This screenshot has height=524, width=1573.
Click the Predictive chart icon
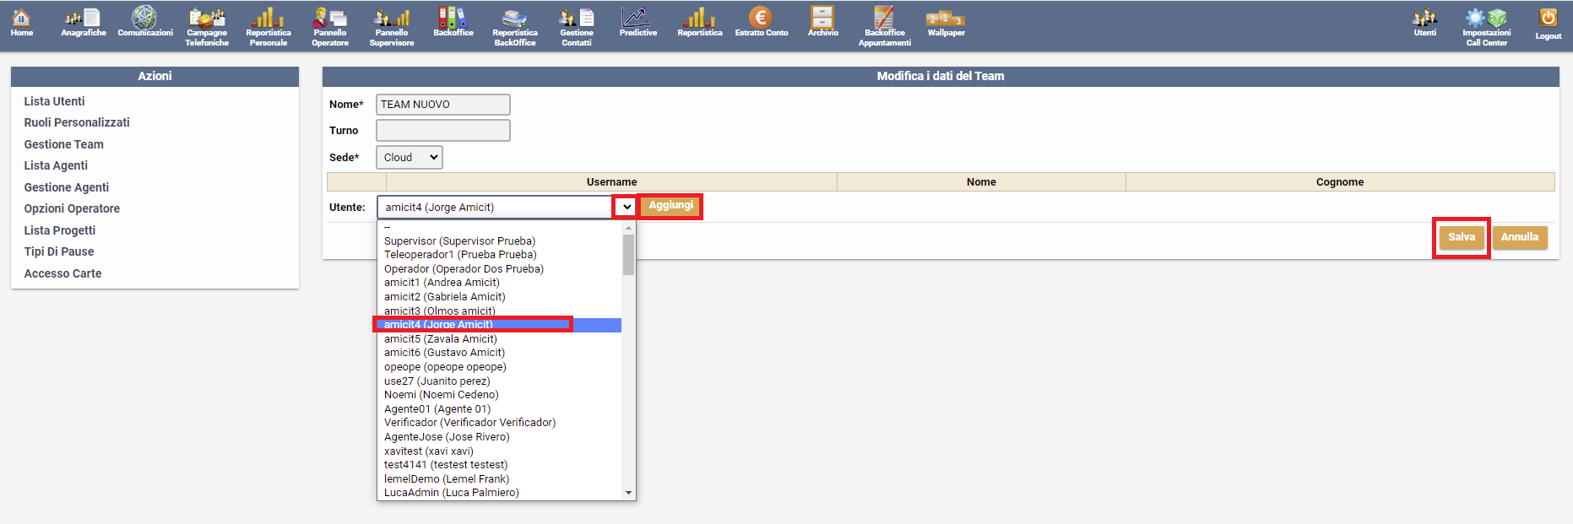(637, 23)
